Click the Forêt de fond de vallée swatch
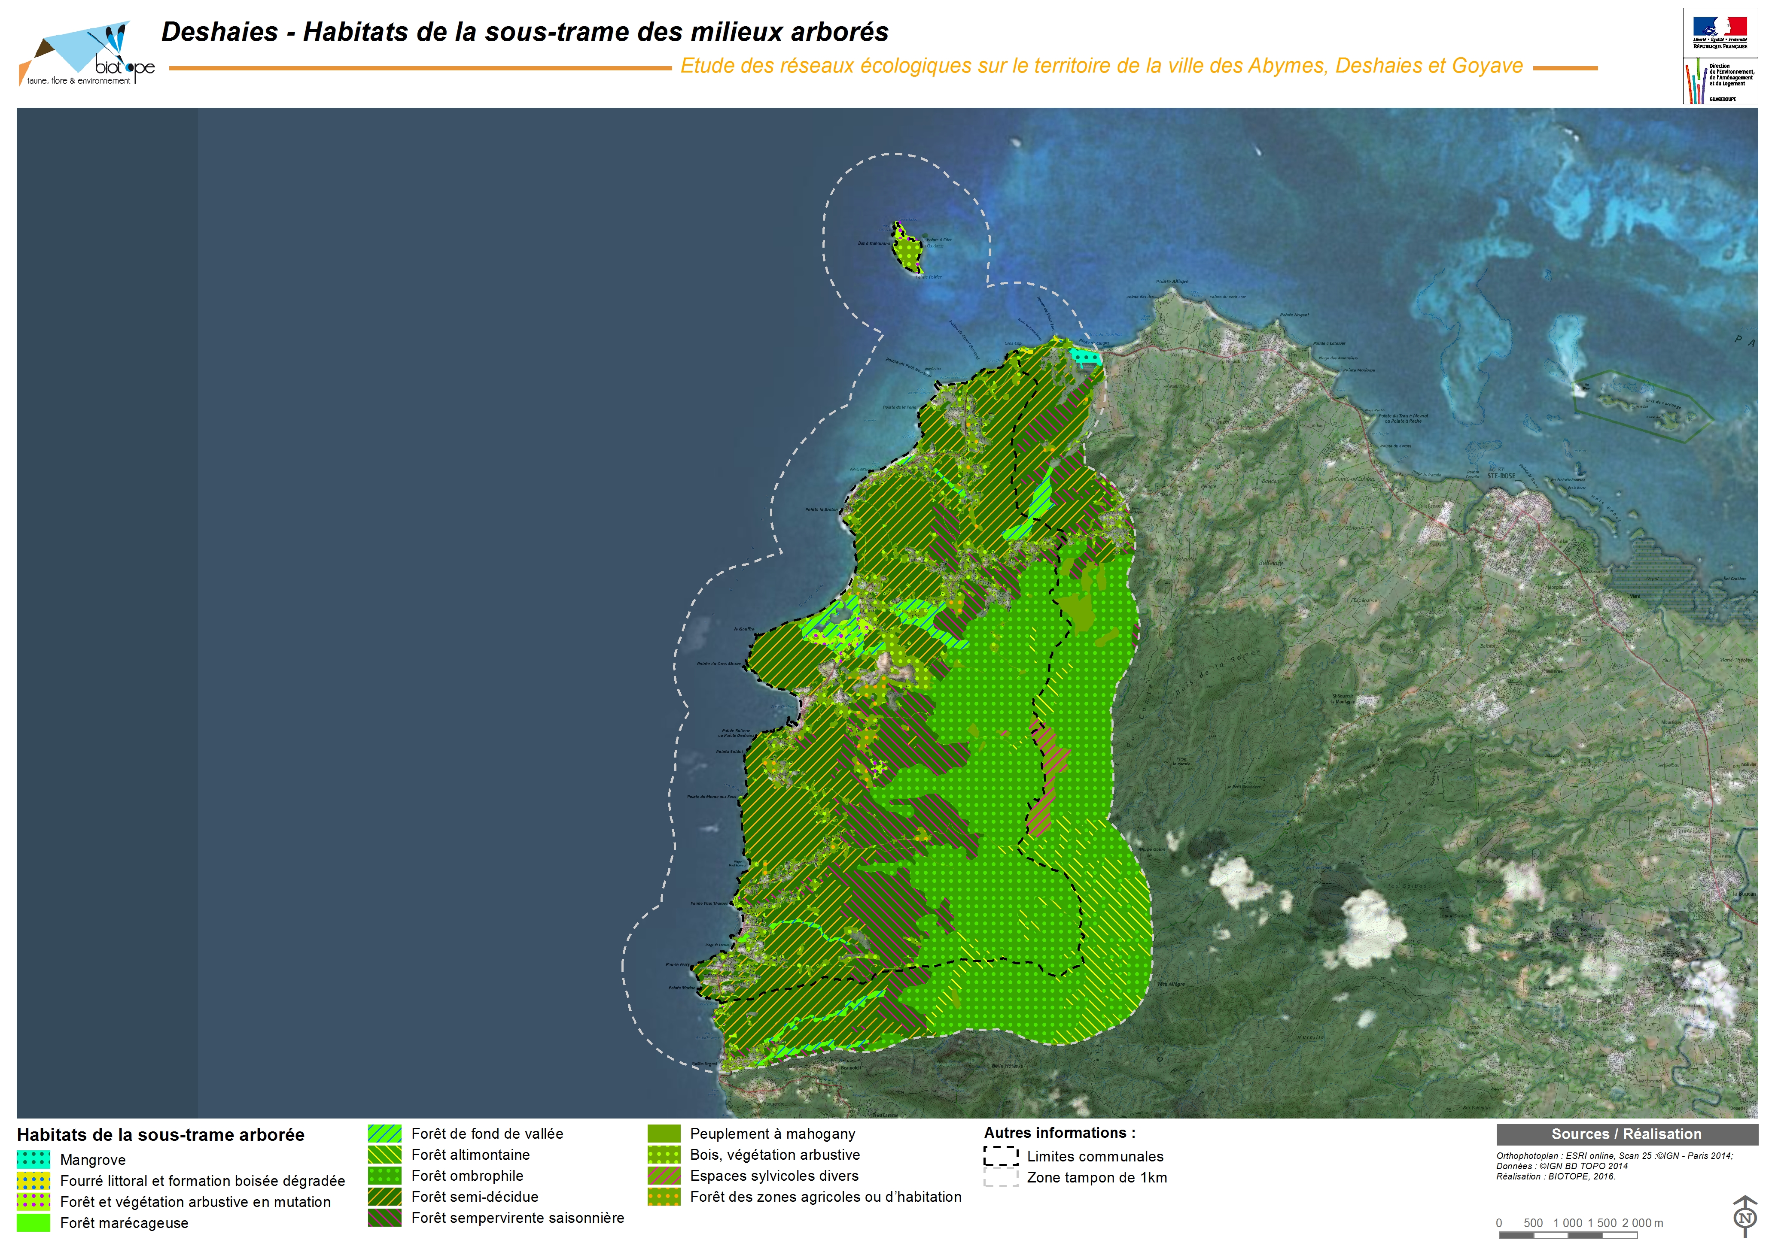The width and height of the screenshot is (1775, 1255). (x=384, y=1134)
